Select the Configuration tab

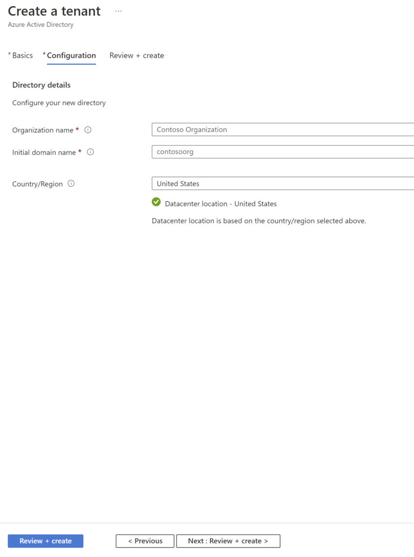71,55
